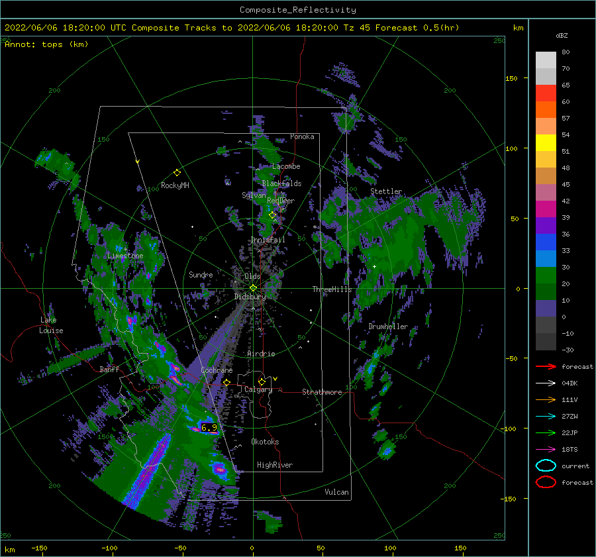Screen dimensions: 596x557
Task: Click the Blackfalds town label
Action: (x=281, y=183)
